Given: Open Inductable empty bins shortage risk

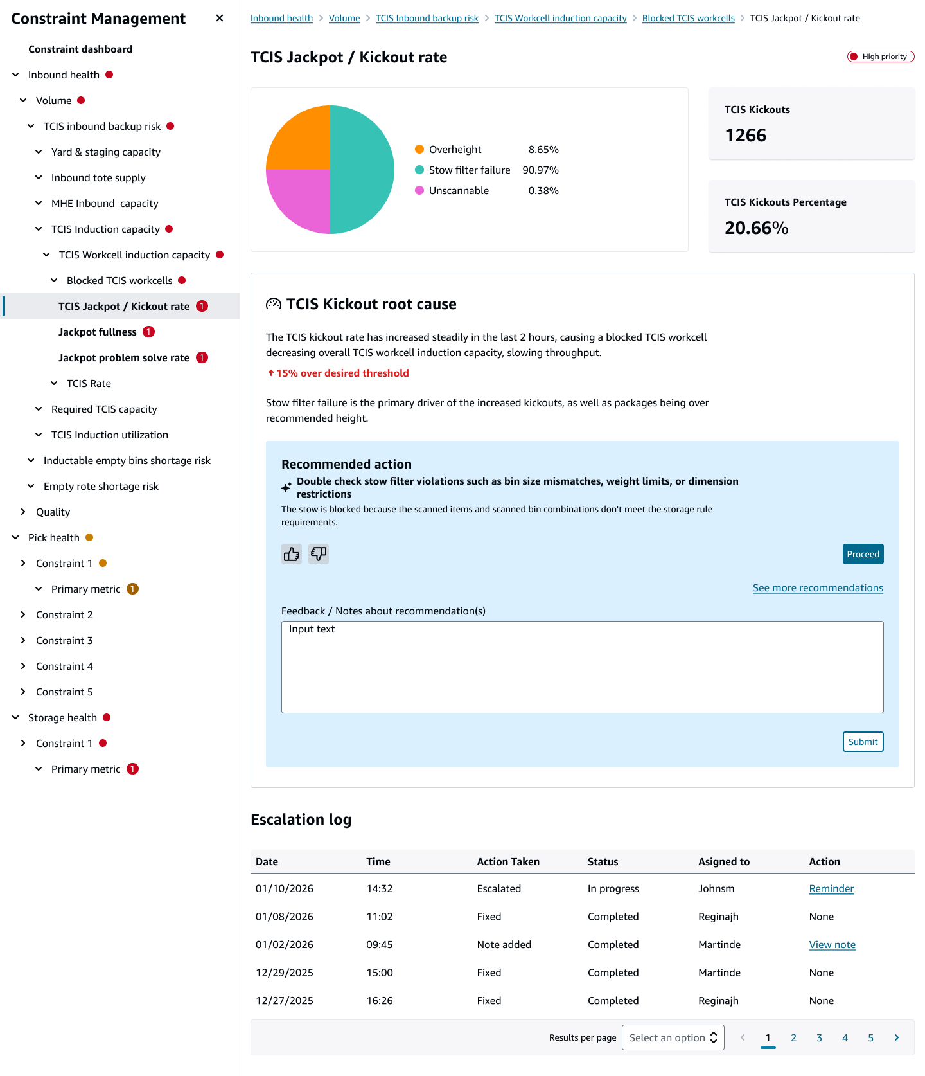Looking at the screenshot, I should 127,460.
